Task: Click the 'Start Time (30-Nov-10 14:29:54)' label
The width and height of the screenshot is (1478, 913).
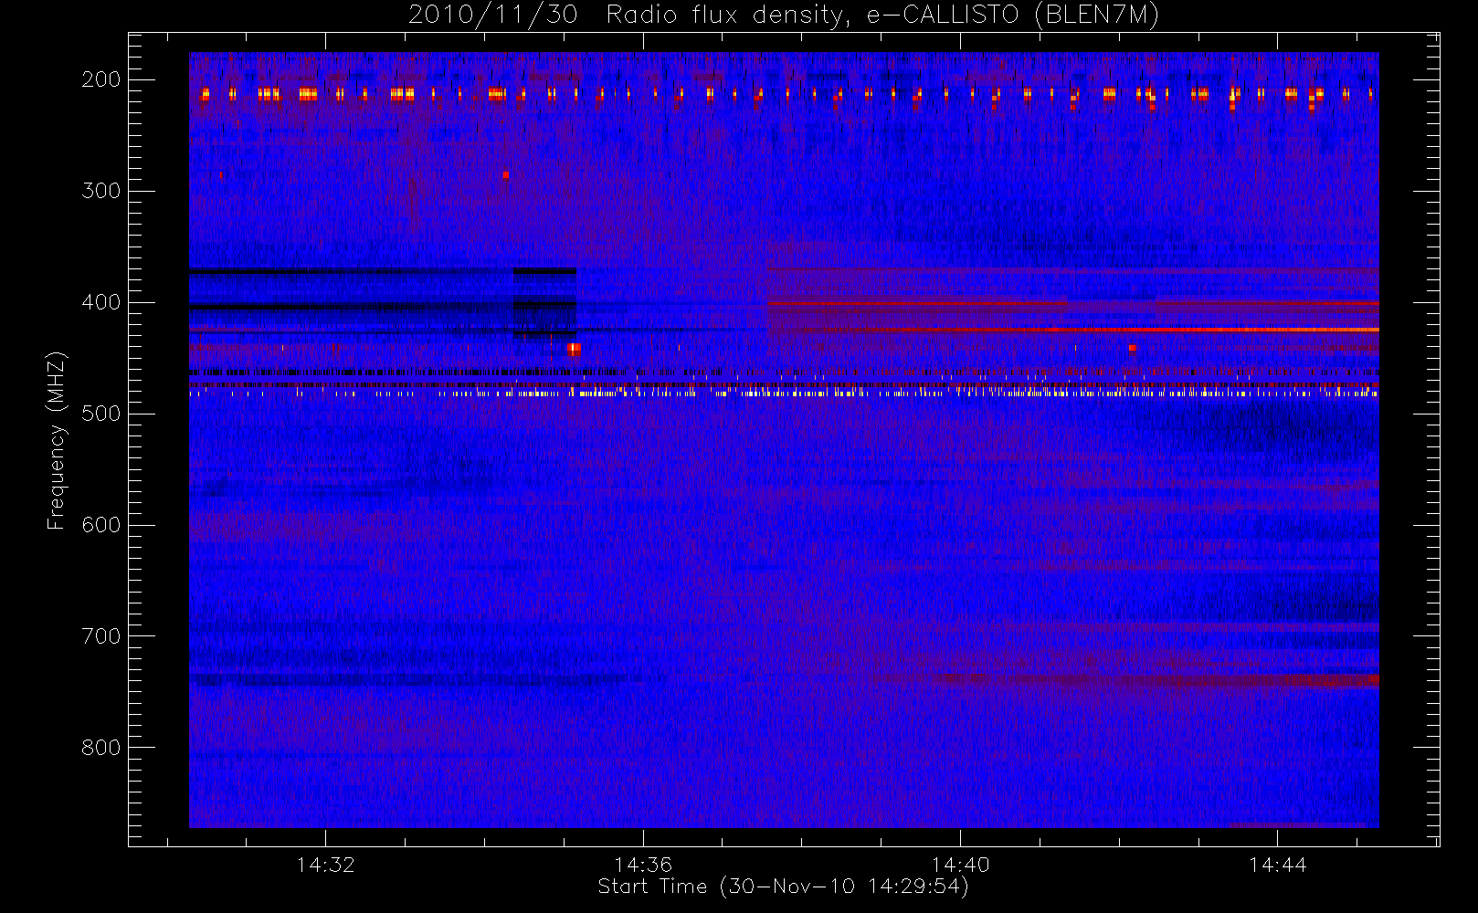Action: click(x=783, y=887)
